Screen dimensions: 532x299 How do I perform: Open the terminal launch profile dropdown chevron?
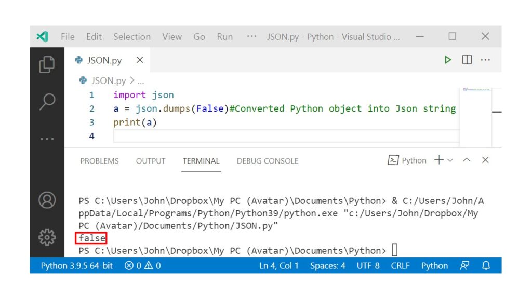450,160
